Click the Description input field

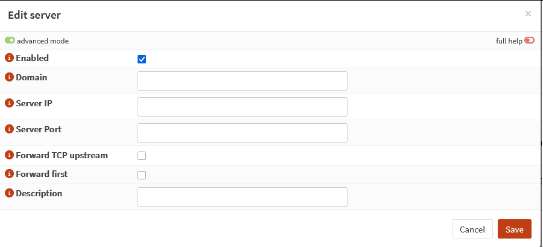(x=243, y=197)
